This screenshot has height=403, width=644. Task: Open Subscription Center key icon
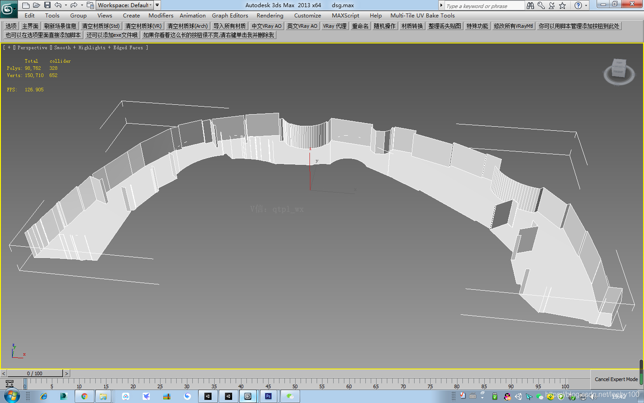(x=541, y=5)
